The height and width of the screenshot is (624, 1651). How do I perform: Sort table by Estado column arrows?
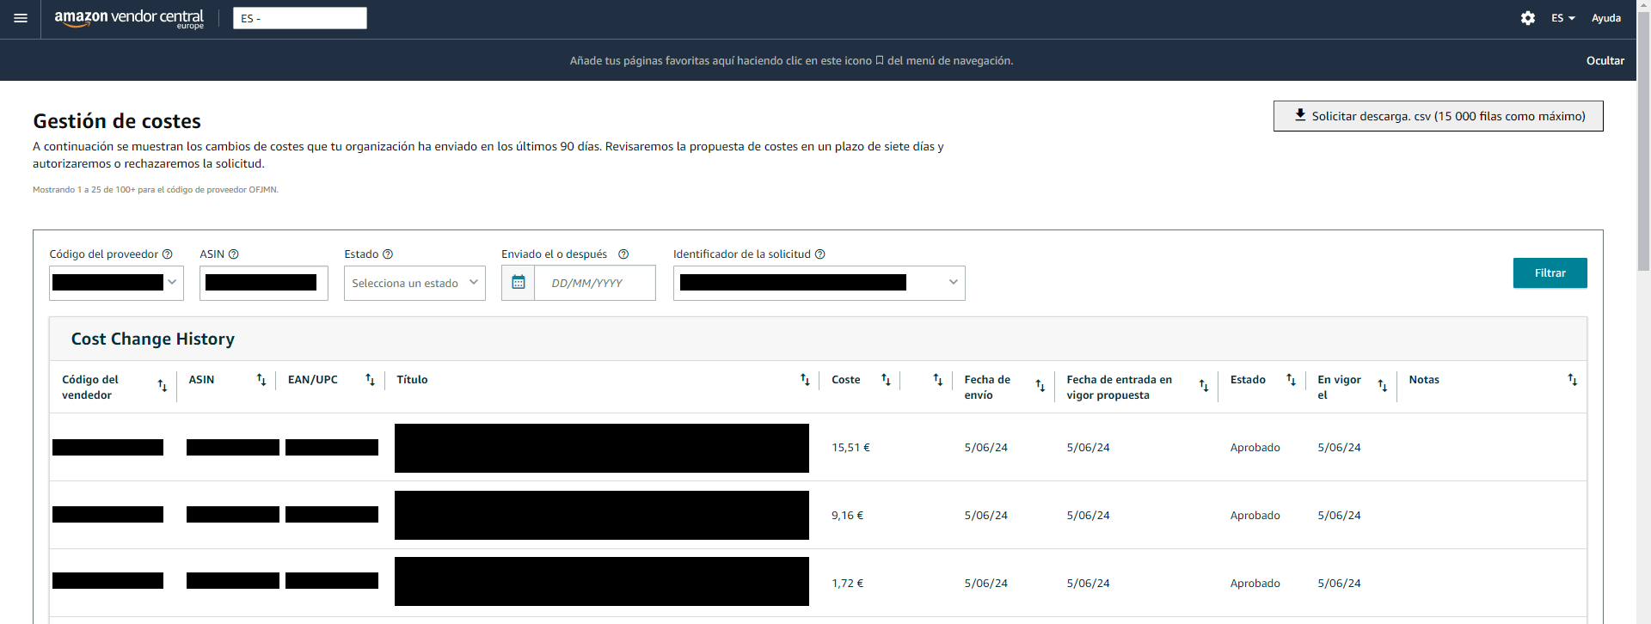pos(1292,380)
